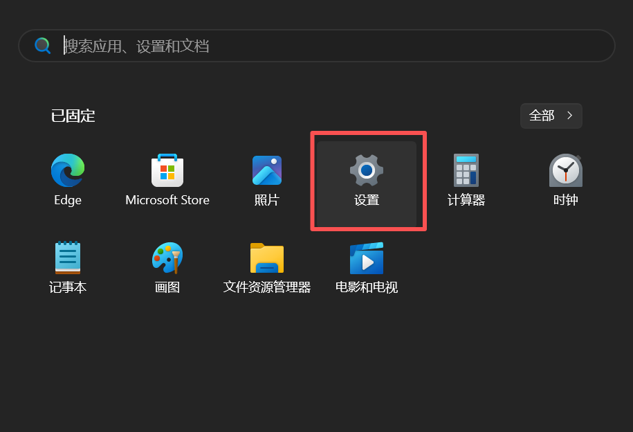
Task: Select the 已固定 section heading
Action: point(73,116)
